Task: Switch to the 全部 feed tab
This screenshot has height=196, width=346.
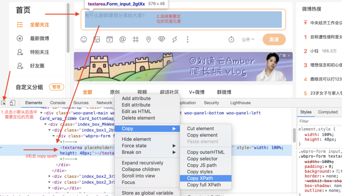Action: 87,92
